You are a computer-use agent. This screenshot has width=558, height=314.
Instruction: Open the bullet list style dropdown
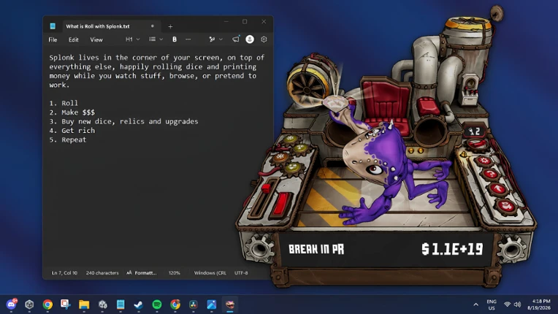(156, 39)
